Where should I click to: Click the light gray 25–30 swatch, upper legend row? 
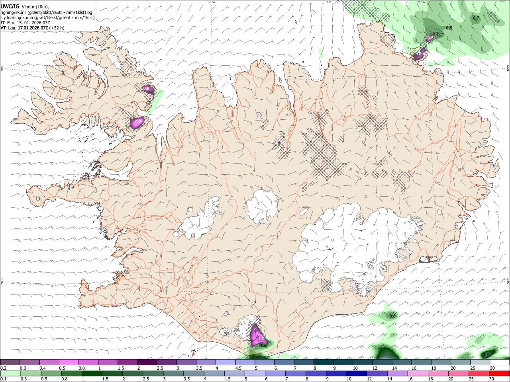[480, 362]
